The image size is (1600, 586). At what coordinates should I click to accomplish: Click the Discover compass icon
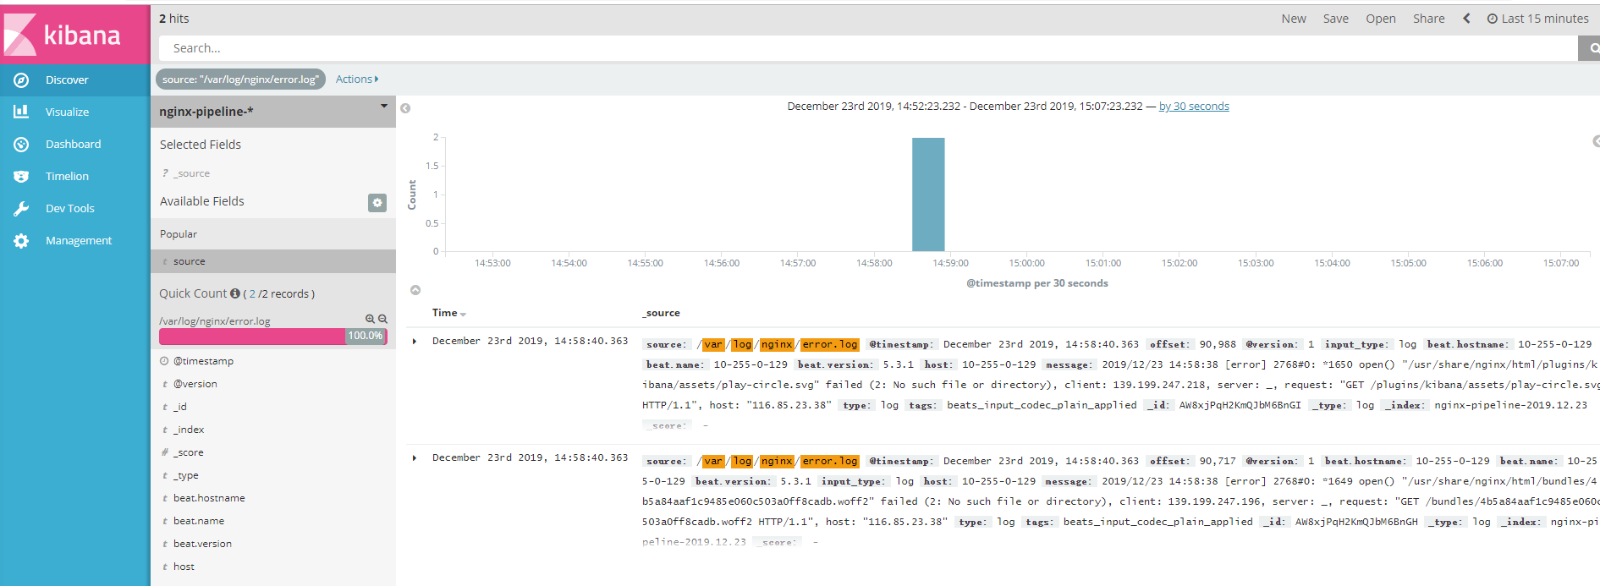[21, 80]
